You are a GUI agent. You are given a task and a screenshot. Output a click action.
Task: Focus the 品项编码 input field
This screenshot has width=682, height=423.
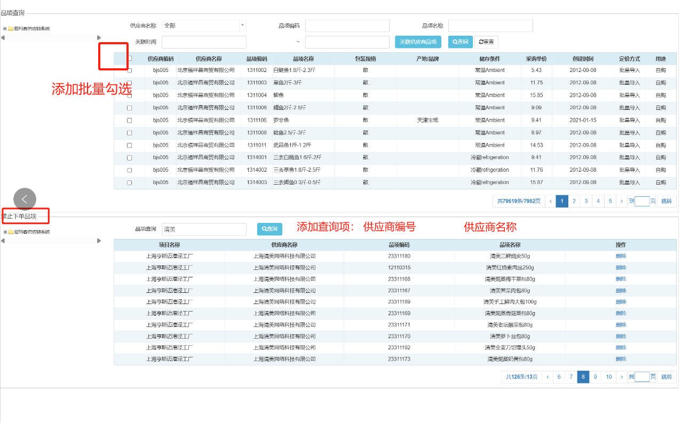click(x=347, y=26)
